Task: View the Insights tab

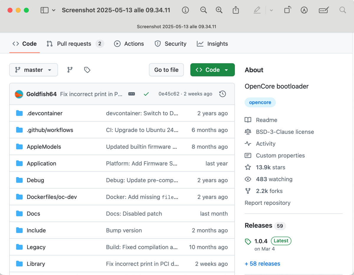Action: (212, 44)
